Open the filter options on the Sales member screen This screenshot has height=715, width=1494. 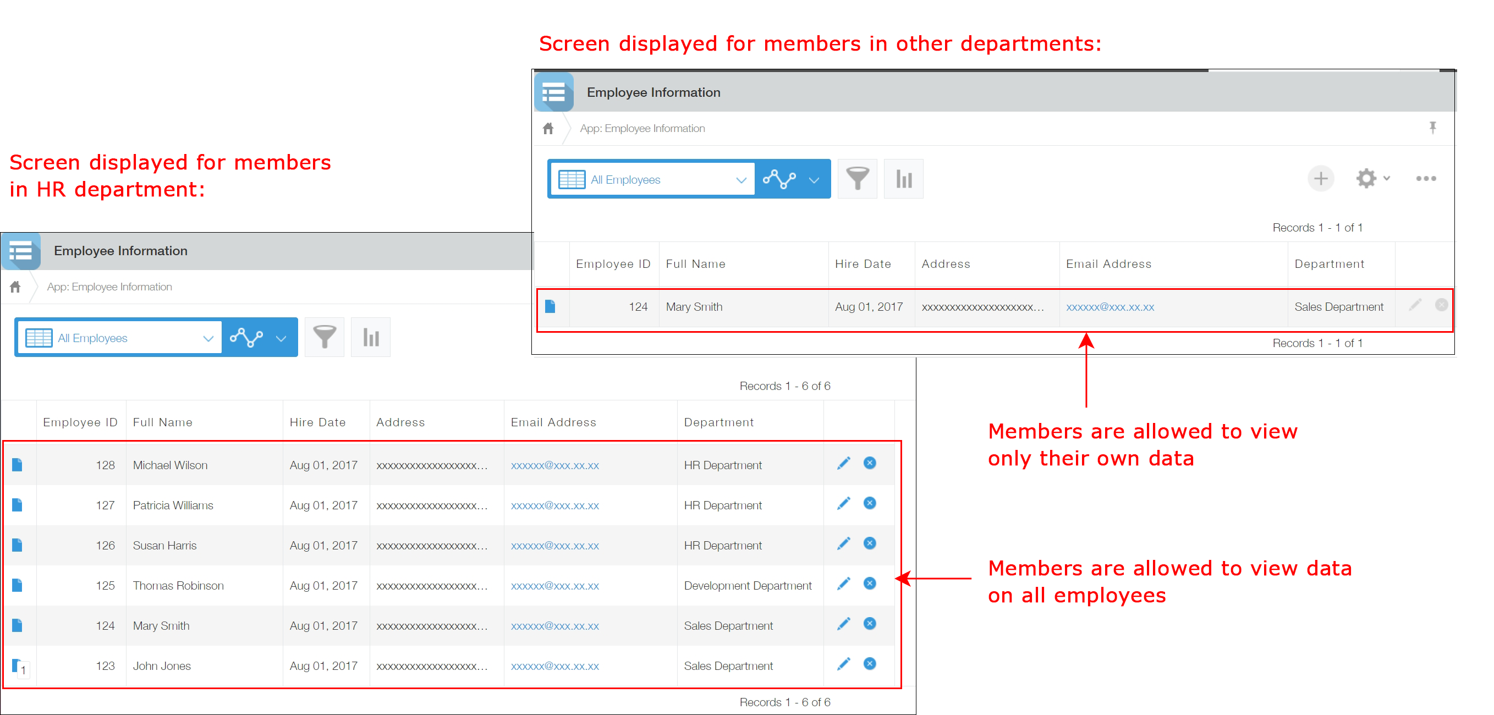pyautogui.click(x=857, y=179)
